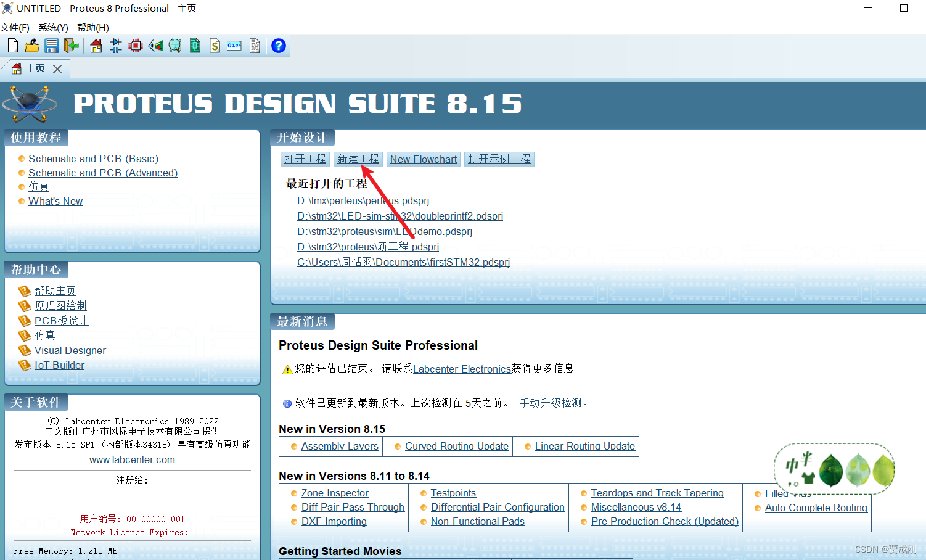Screen dimensions: 926x560
Task: Open the Linear Routing Update link
Action: tap(585, 446)
